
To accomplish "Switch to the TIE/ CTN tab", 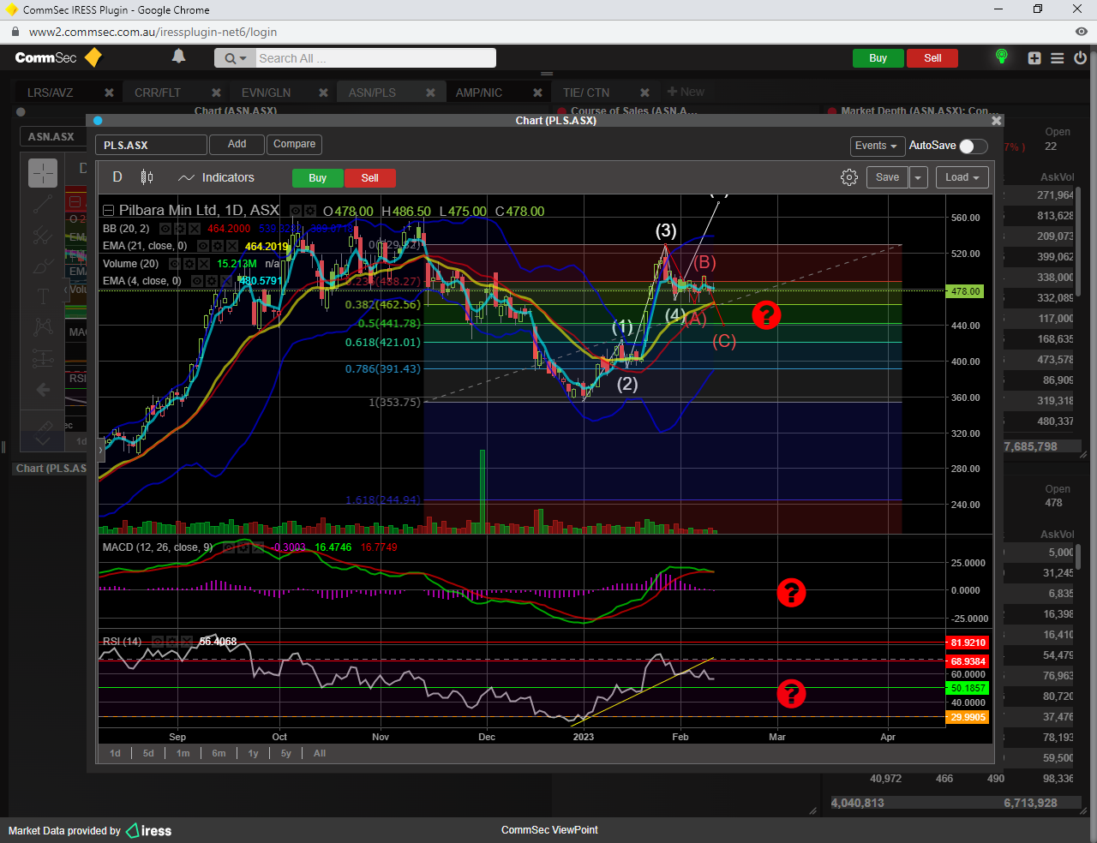I will pyautogui.click(x=586, y=93).
